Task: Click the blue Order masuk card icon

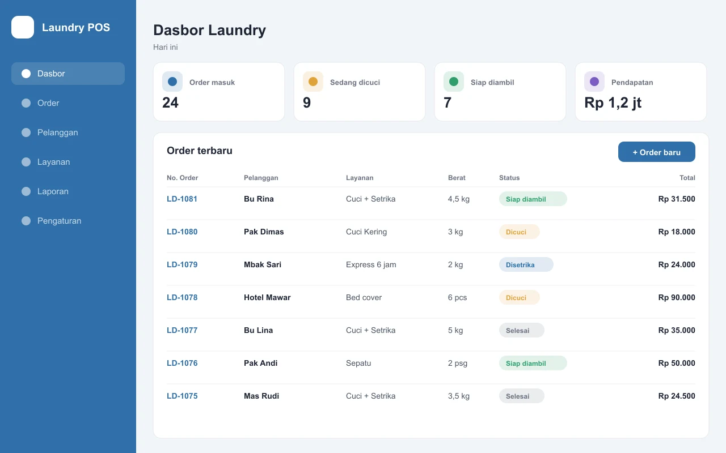Action: (172, 82)
